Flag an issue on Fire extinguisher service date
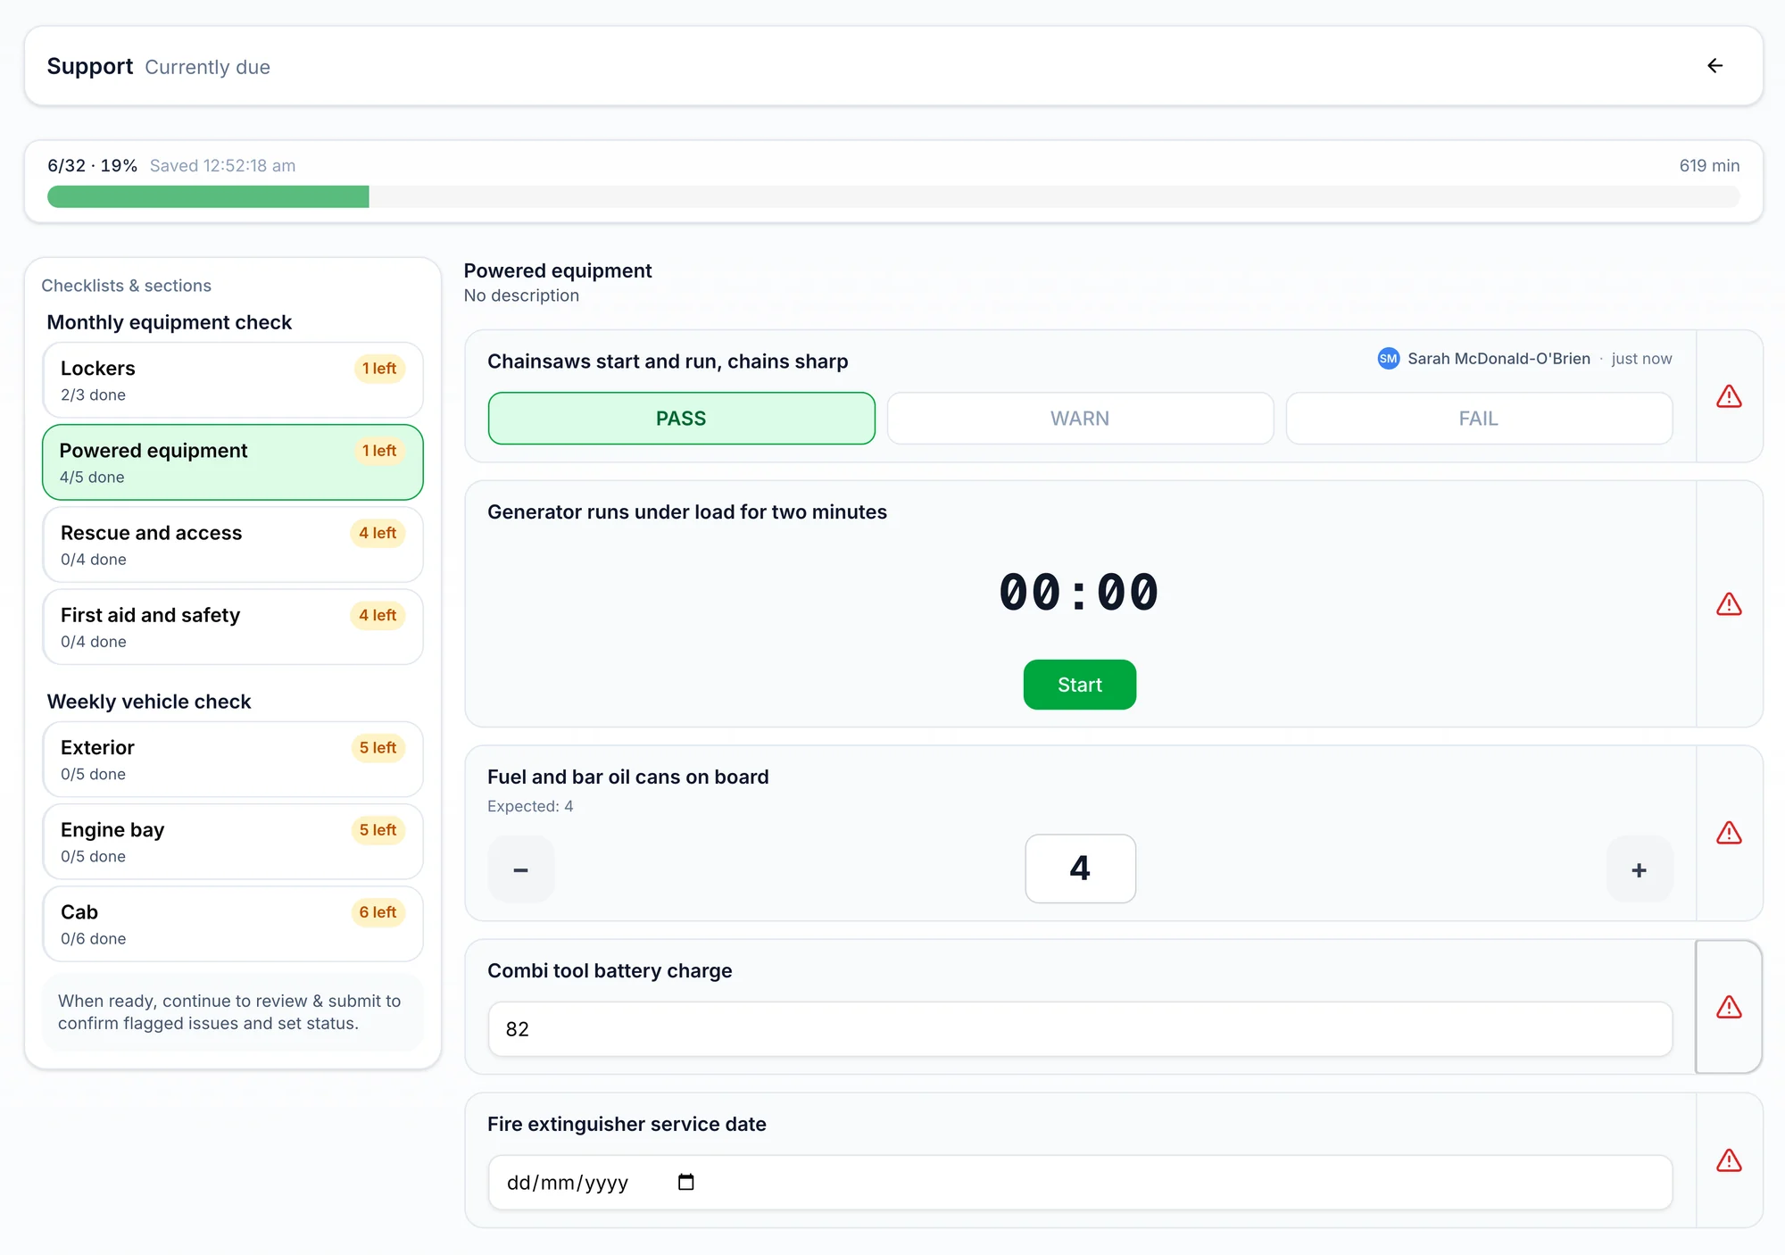Viewport: 1785px width, 1255px height. click(x=1729, y=1160)
